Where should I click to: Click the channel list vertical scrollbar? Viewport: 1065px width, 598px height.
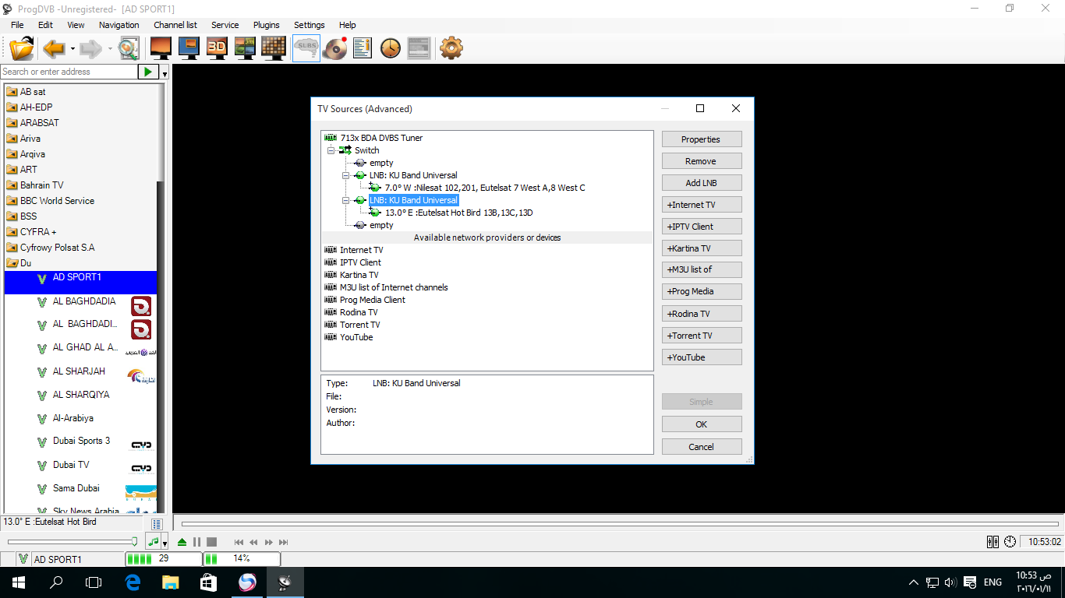161,297
